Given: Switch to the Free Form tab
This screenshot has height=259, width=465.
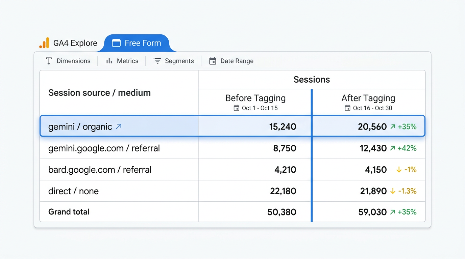Looking at the screenshot, I should (137, 43).
